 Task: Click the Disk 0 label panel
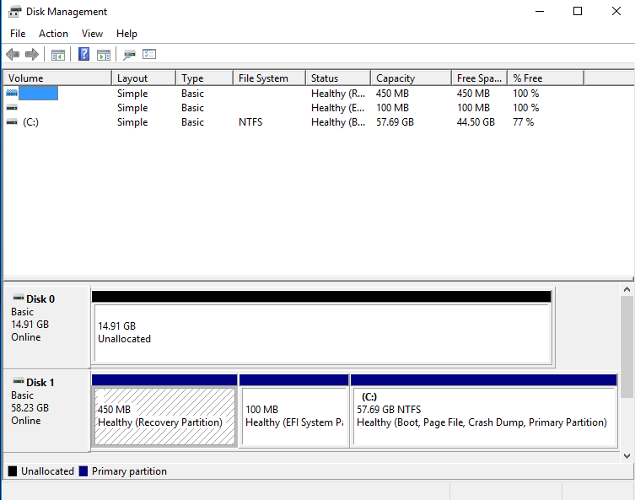click(x=46, y=327)
